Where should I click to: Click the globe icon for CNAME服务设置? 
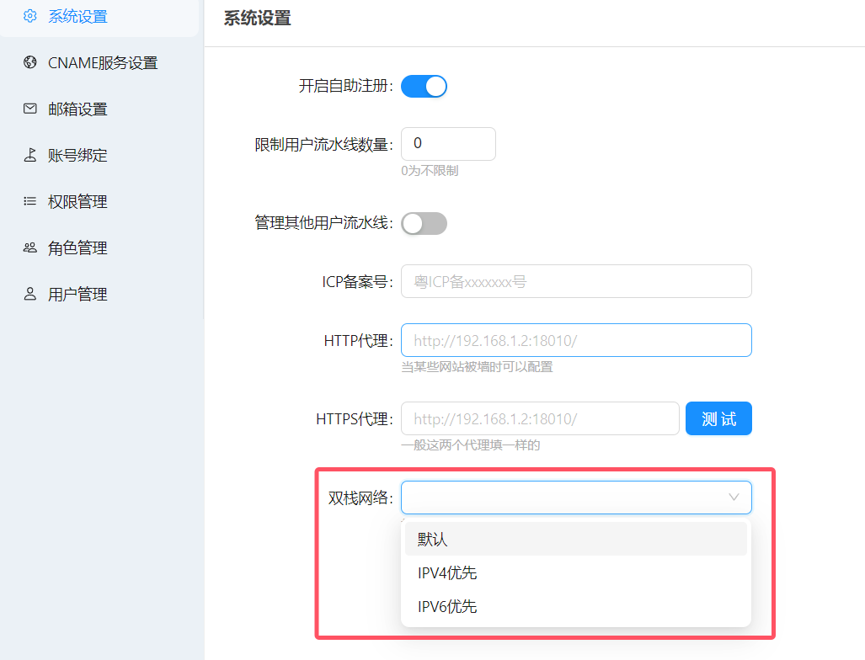click(30, 62)
